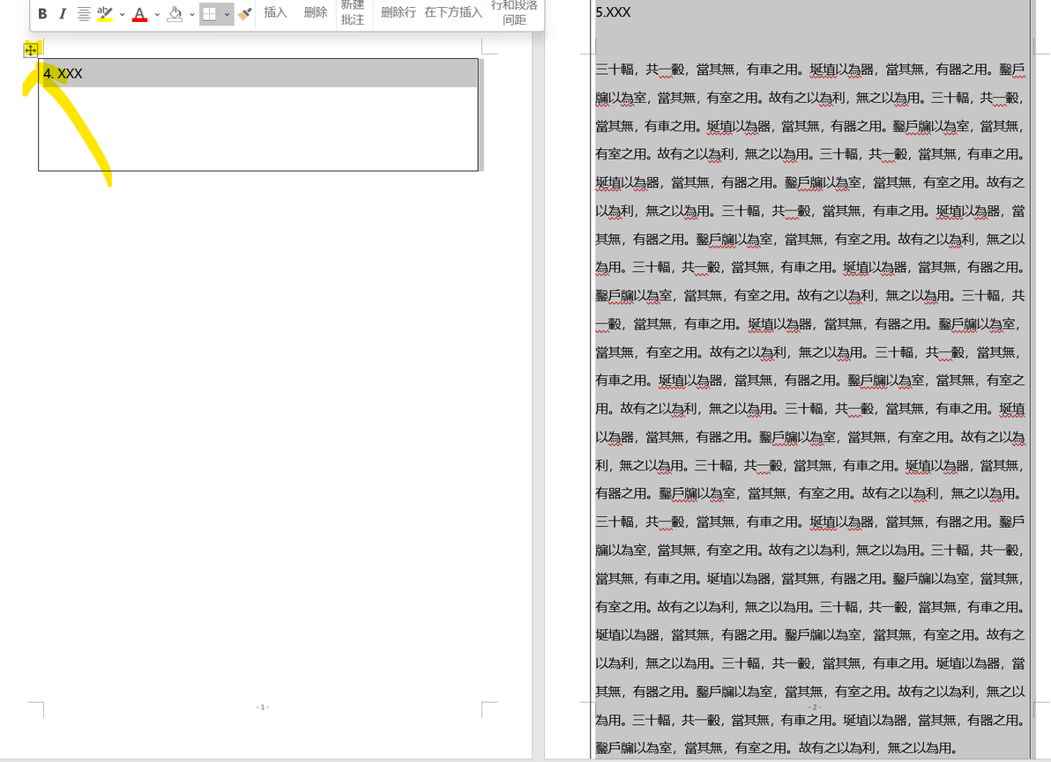The image size is (1051, 762).
Task: Click the format painter brush icon
Action: coord(244,13)
